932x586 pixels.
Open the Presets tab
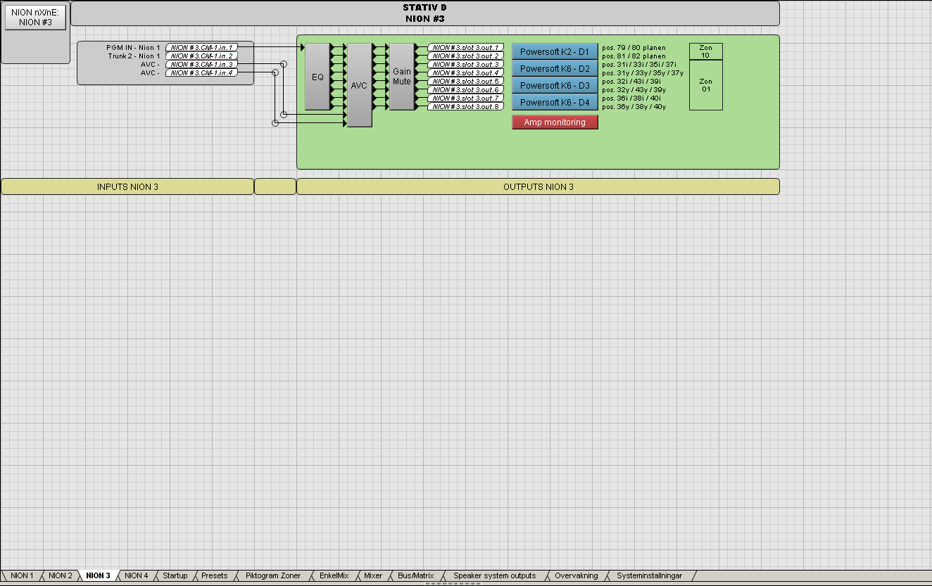215,575
